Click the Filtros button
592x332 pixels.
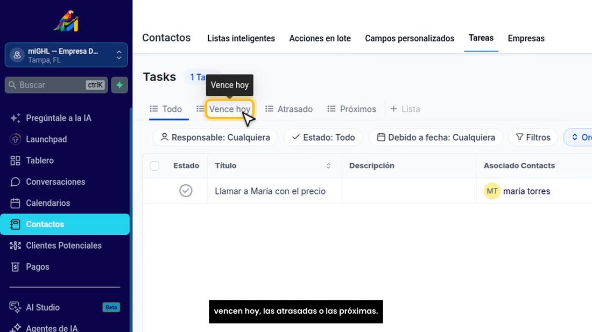click(533, 138)
